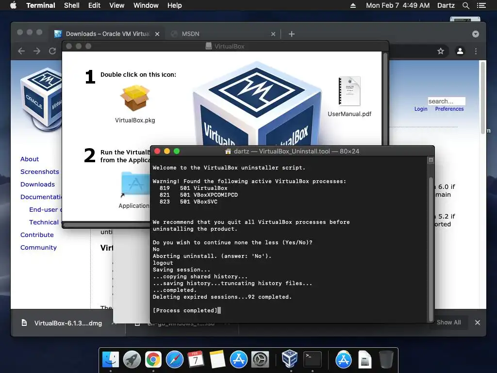The width and height of the screenshot is (497, 373).
Task: Expand Chrome tab search dropdown arrow
Action: pos(476,34)
